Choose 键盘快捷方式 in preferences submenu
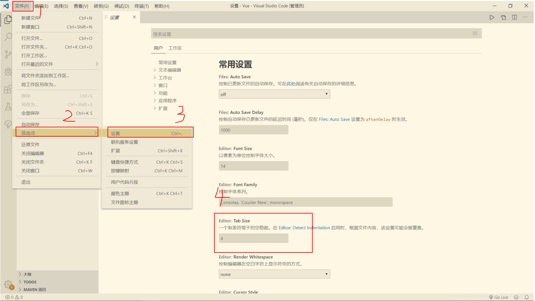Image resolution: width=535 pixels, height=301 pixels. point(147,162)
